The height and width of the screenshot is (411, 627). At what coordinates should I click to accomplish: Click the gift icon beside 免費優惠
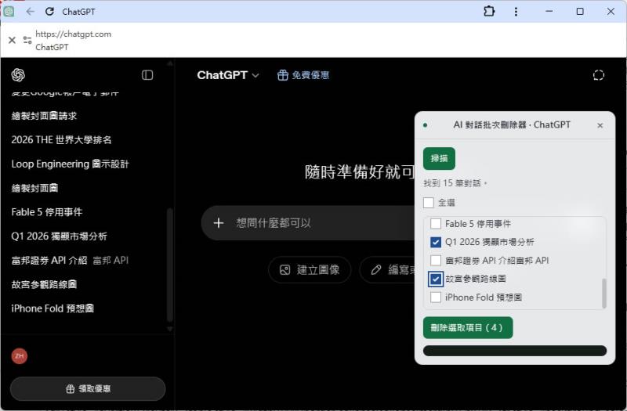click(283, 75)
